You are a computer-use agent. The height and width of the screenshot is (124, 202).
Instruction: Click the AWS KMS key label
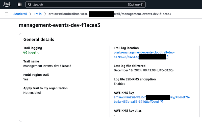pos(124,93)
